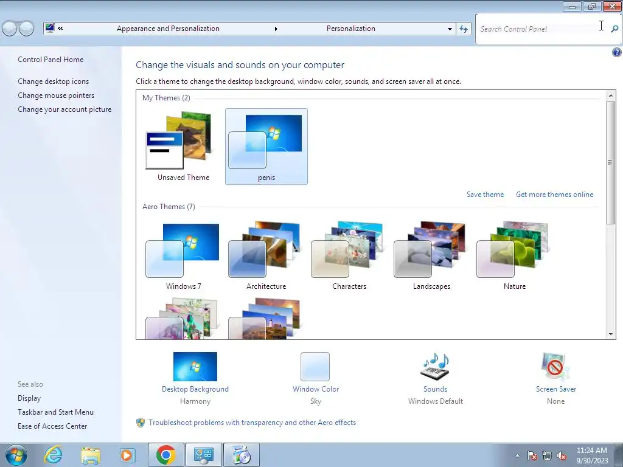
Task: Click the theme list scroll down arrow
Action: (611, 334)
